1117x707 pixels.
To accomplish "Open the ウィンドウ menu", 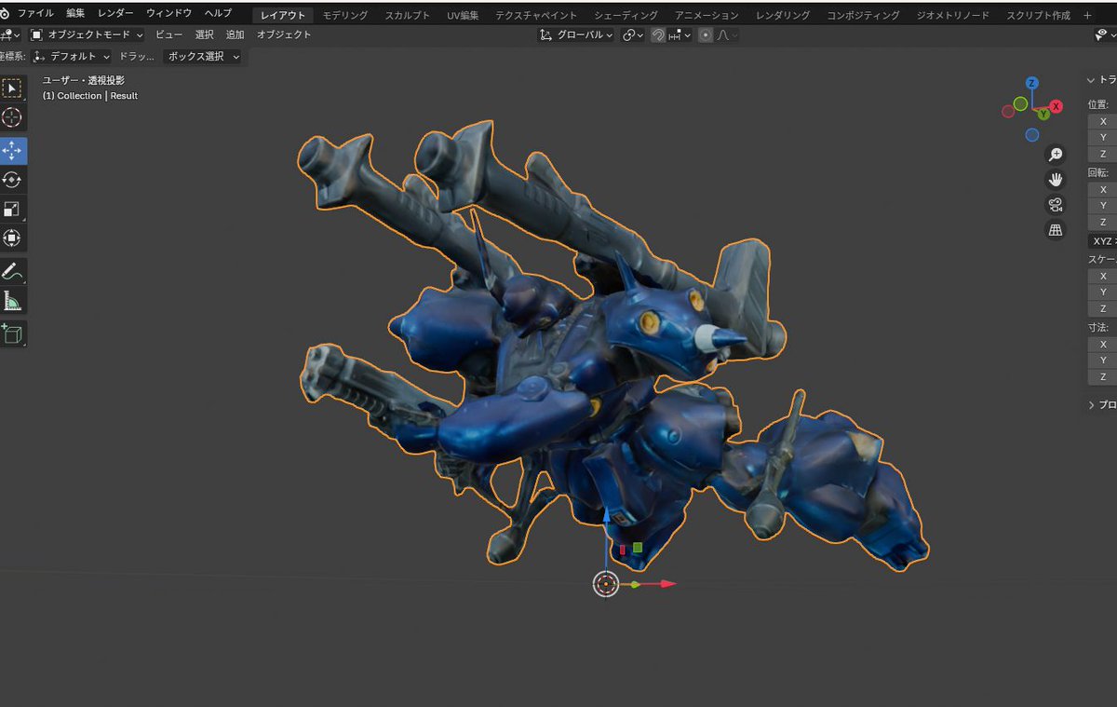I will pyautogui.click(x=168, y=13).
